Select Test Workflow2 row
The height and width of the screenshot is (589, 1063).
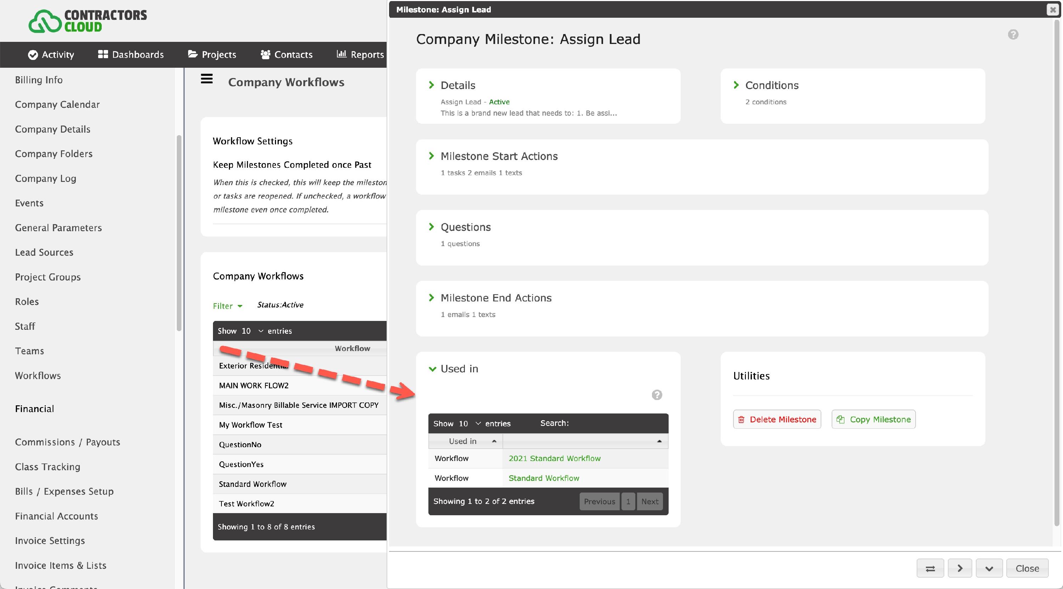pos(299,504)
